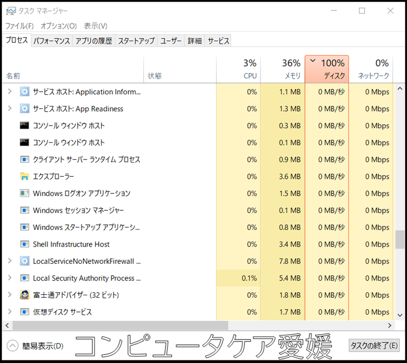
Task: Click the second コンソール ウィンドウ ホスト console icon
Action: coord(25,142)
